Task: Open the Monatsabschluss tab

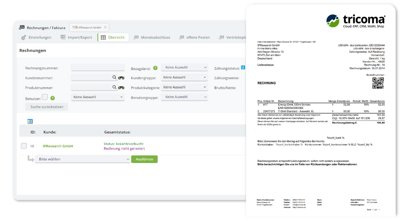Action: 152,37
